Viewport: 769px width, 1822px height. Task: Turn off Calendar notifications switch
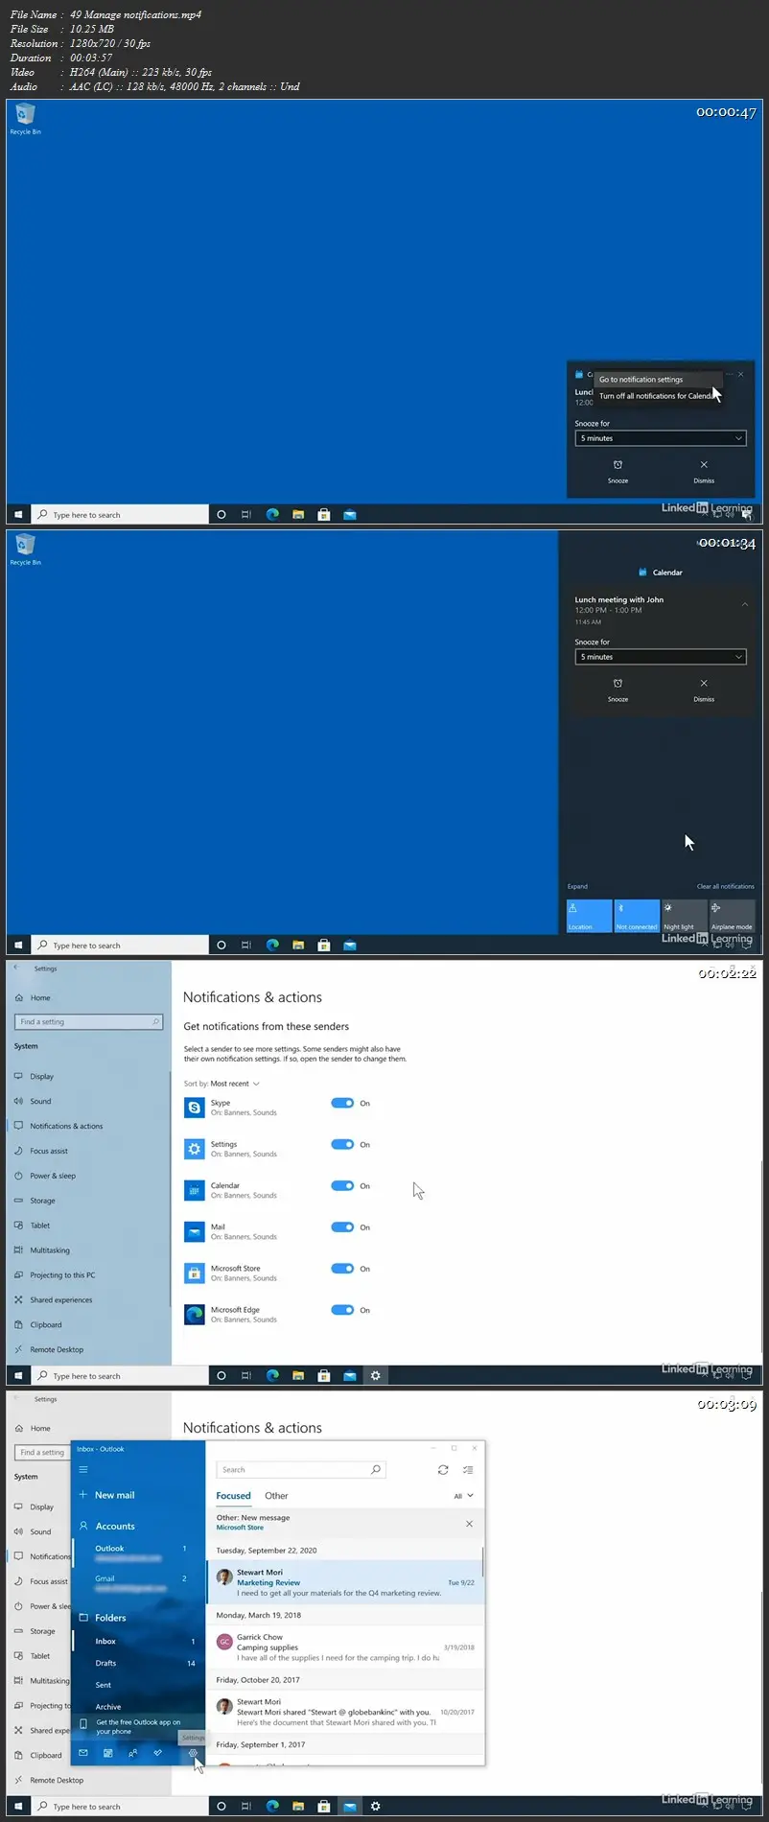pyautogui.click(x=342, y=1185)
